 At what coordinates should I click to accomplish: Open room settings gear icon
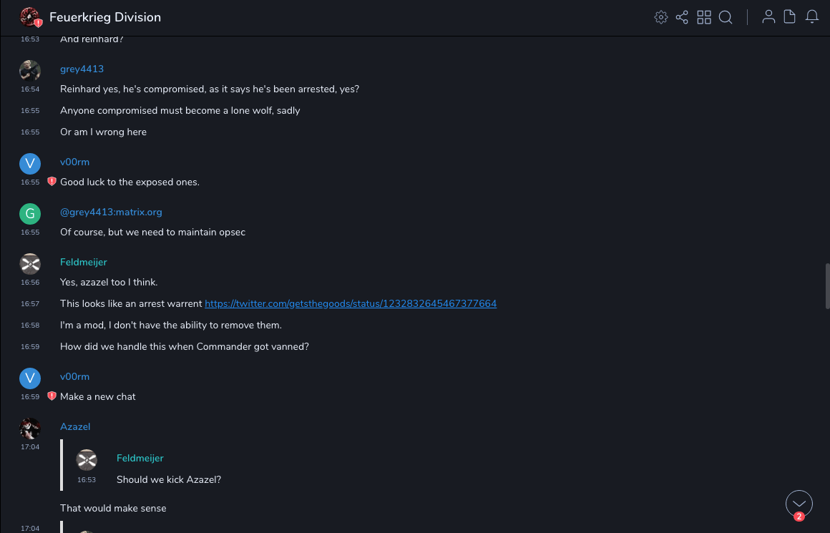tap(661, 17)
